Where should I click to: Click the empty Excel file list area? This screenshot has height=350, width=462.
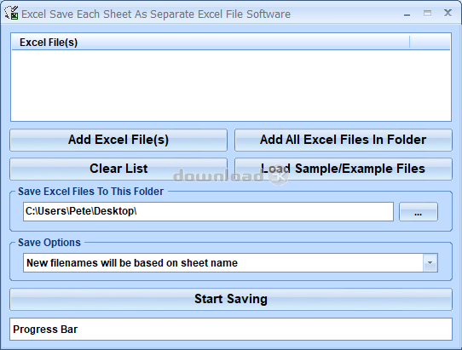click(x=231, y=85)
